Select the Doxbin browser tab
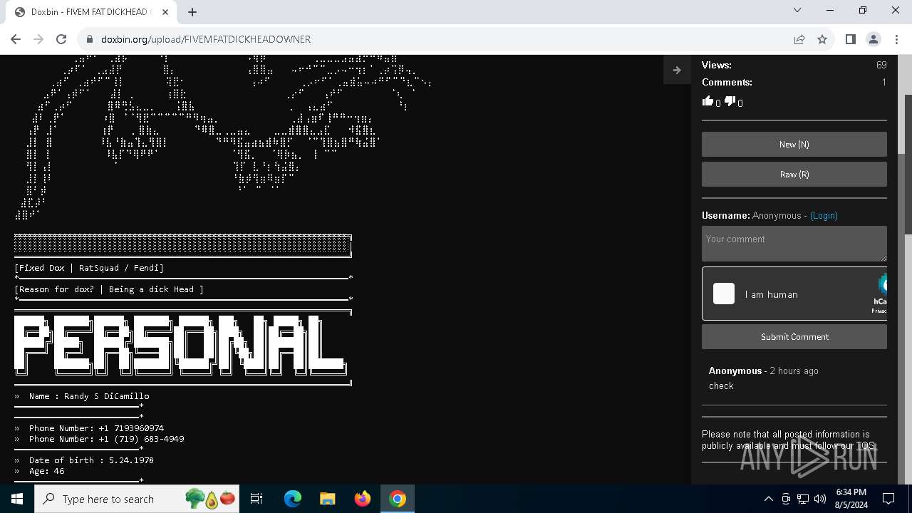 (92, 12)
